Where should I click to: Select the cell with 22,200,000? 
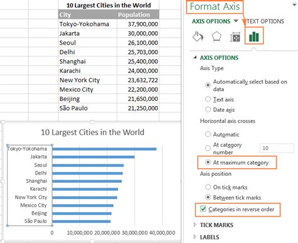click(138, 90)
